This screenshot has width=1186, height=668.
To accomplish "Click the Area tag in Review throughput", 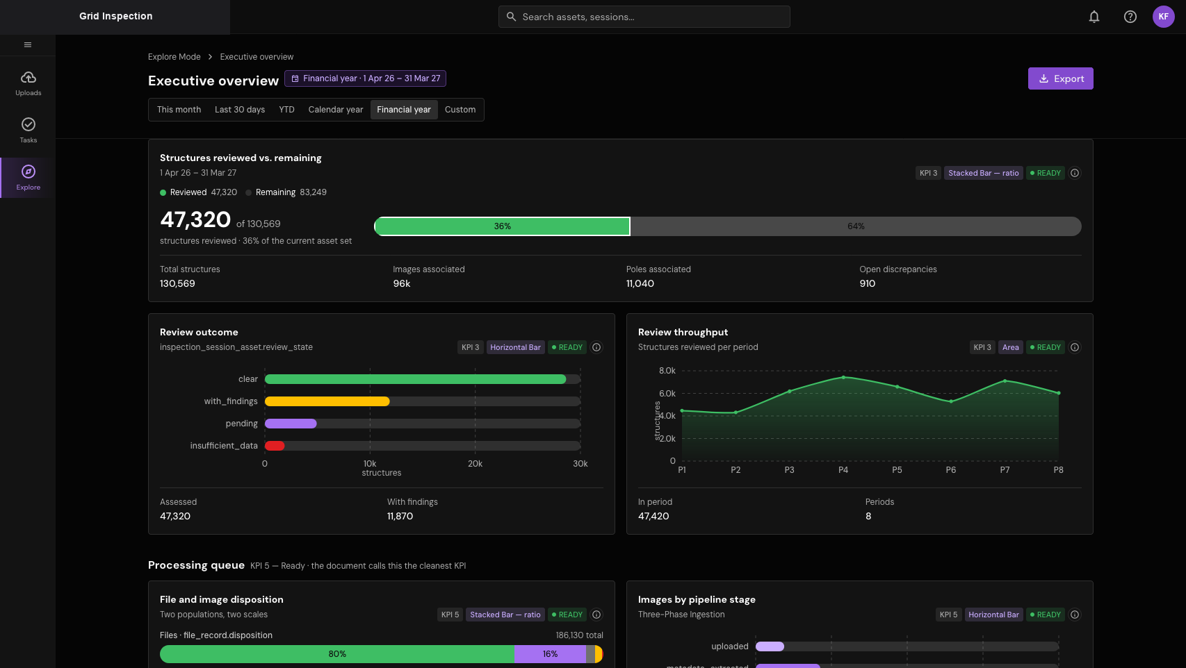I will 1011,347.
